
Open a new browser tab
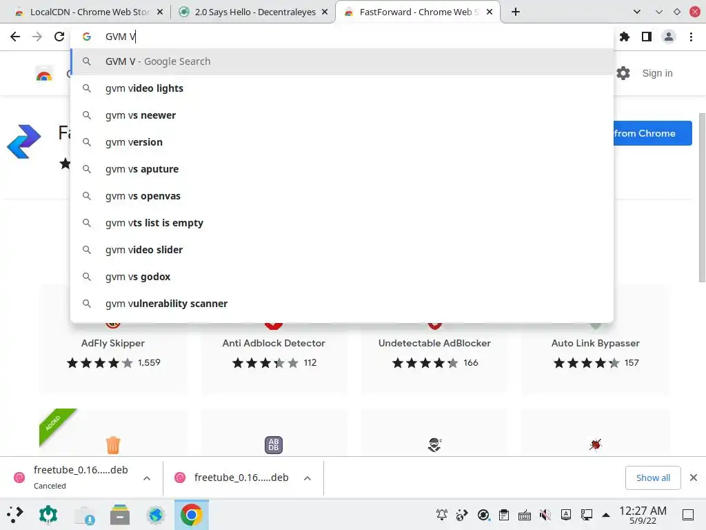[516, 12]
